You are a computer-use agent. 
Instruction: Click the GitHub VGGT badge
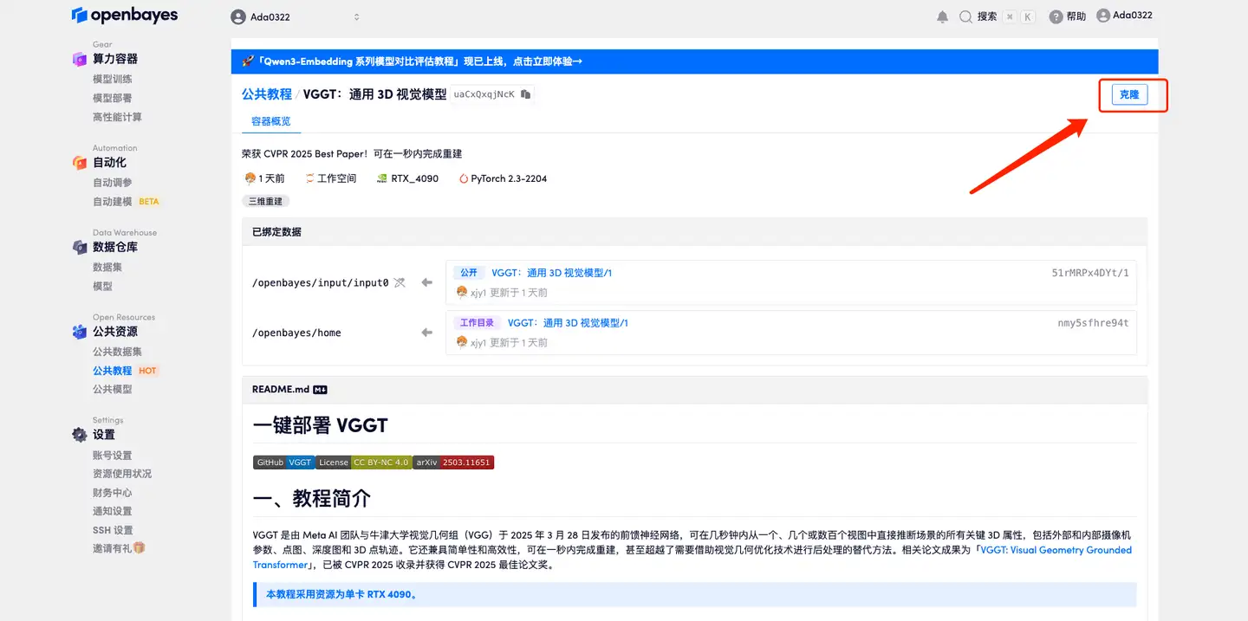(x=283, y=463)
